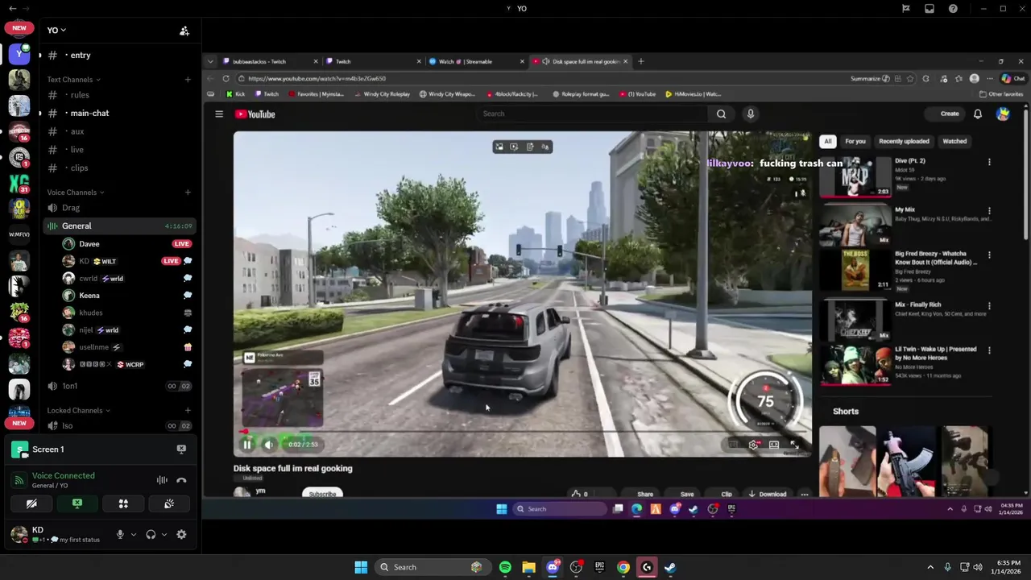Open Discord User Settings gear
The width and height of the screenshot is (1031, 580).
pyautogui.click(x=181, y=534)
